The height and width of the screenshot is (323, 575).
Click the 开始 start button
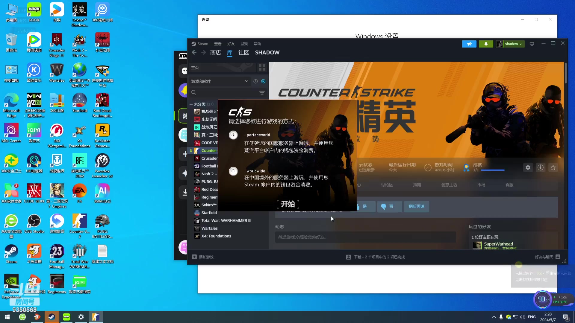pos(288,204)
